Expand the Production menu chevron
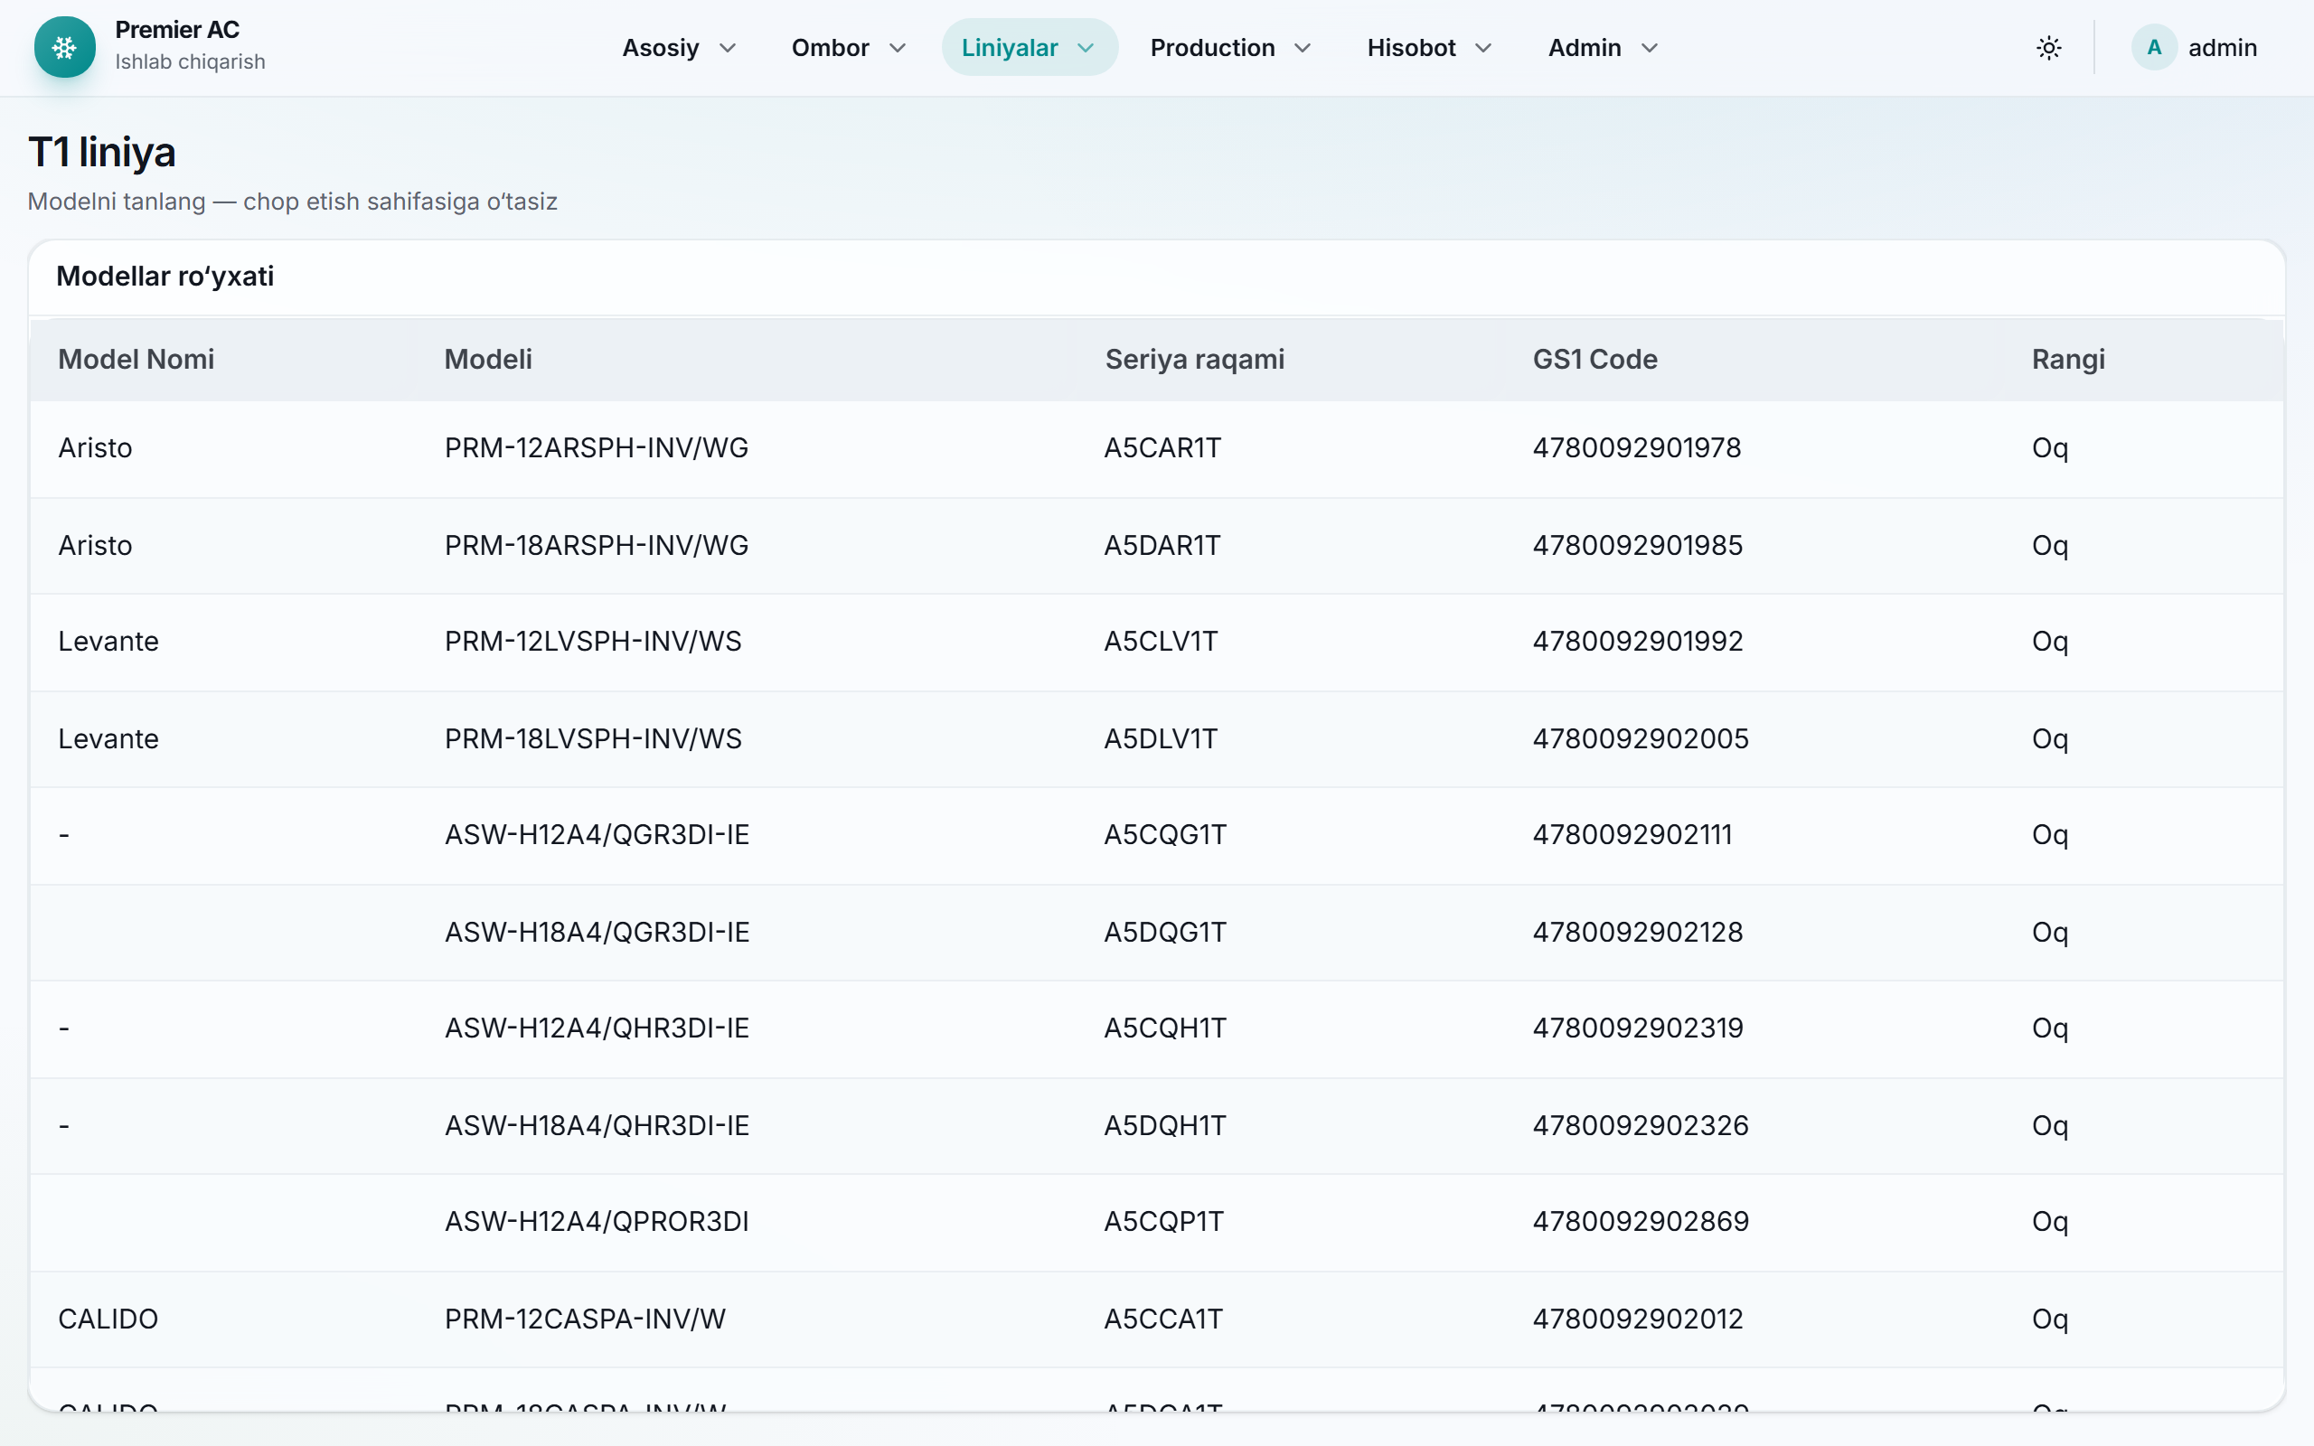Image resolution: width=2314 pixels, height=1446 pixels. pos(1303,48)
